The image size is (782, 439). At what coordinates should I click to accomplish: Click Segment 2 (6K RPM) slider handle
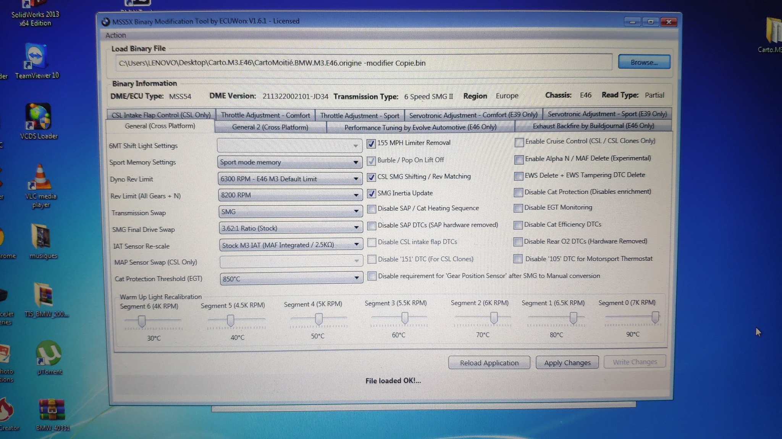point(494,318)
